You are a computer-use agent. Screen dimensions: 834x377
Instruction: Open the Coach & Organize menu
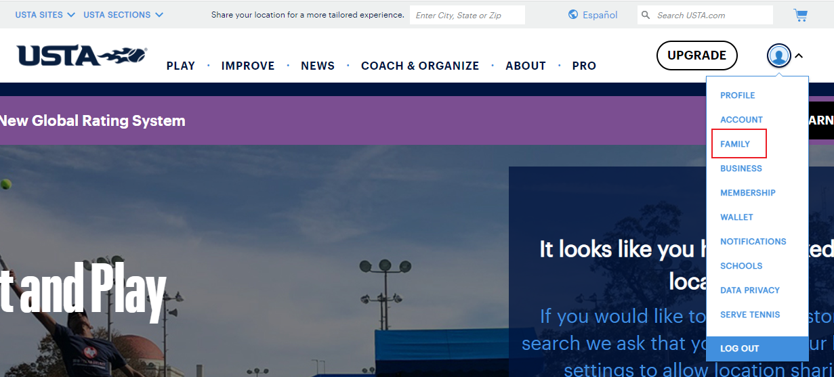pos(420,66)
